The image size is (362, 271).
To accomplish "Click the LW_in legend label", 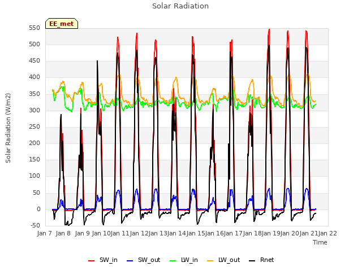I will (x=189, y=260).
